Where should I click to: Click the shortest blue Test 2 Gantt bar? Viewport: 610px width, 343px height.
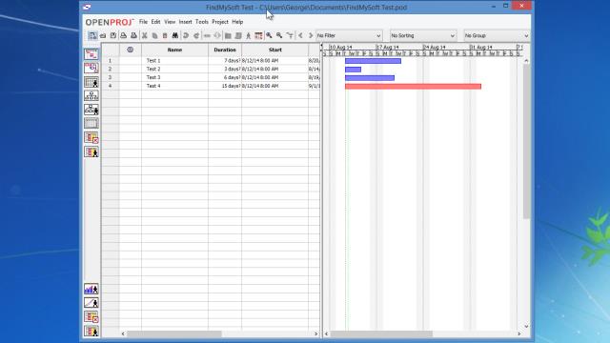click(353, 70)
